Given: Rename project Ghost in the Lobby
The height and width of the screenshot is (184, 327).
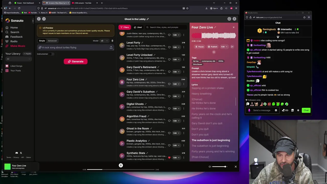Looking at the screenshot, I should 148,19.
